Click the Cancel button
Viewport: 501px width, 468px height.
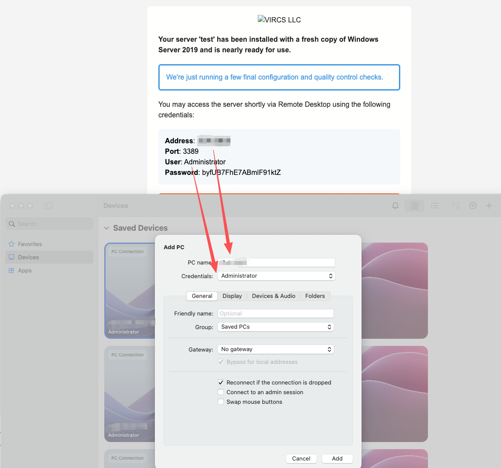coord(301,458)
